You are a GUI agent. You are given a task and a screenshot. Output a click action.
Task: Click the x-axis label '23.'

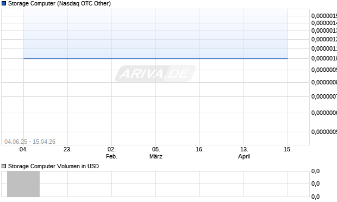coord(67,149)
